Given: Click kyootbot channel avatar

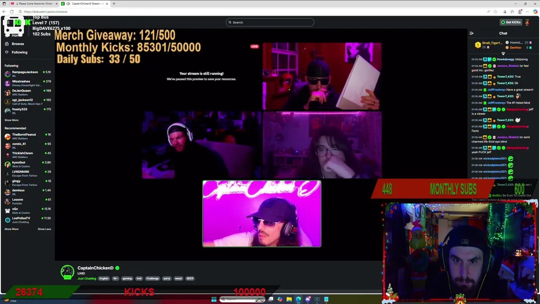Looking at the screenshot, I should [7, 164].
